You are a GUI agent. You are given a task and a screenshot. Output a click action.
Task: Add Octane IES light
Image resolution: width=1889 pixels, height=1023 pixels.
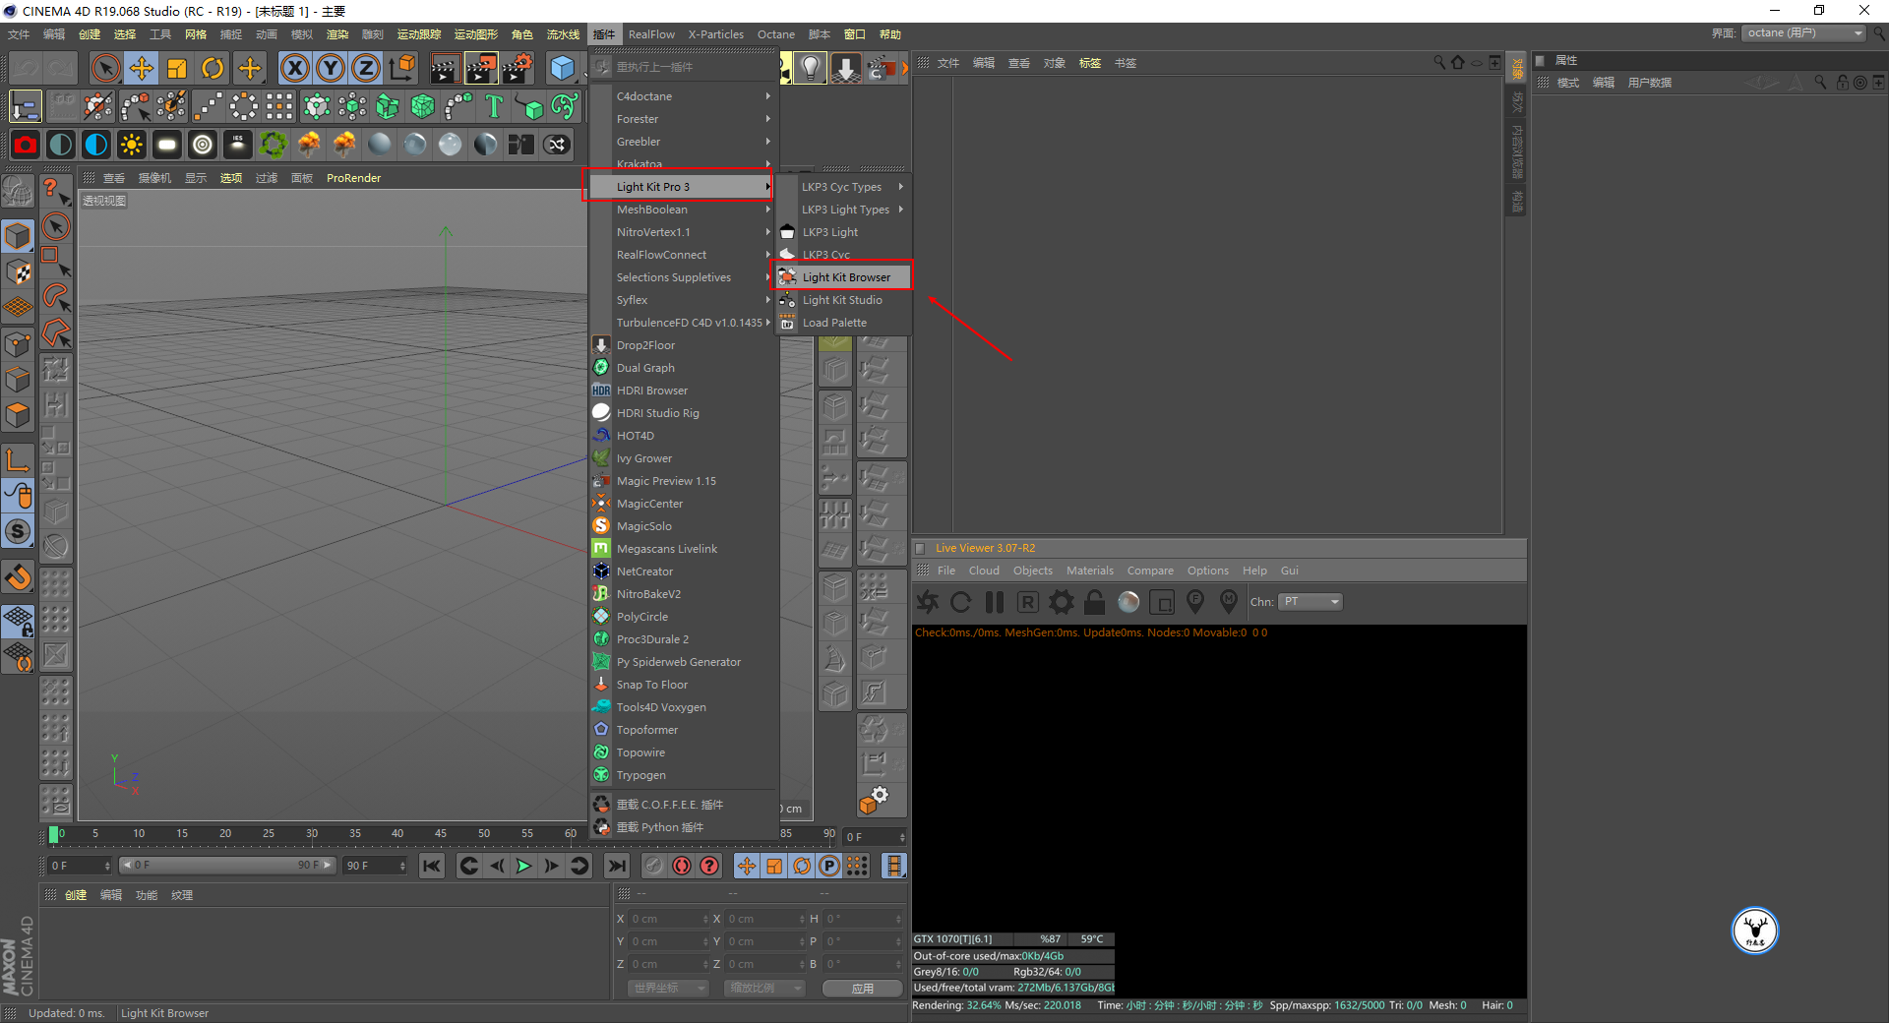[x=238, y=146]
